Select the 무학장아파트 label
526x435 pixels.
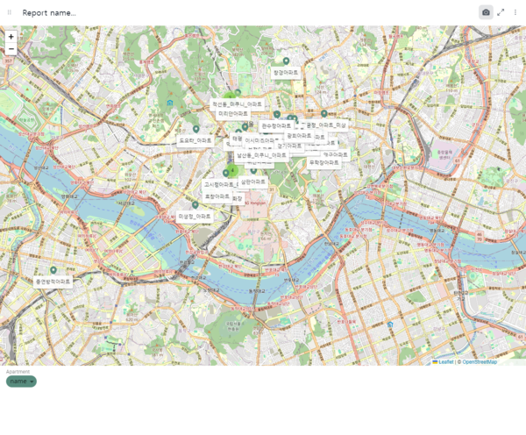coord(323,162)
